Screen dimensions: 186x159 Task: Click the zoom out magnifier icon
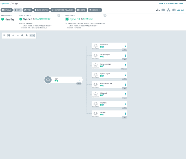(27, 35)
